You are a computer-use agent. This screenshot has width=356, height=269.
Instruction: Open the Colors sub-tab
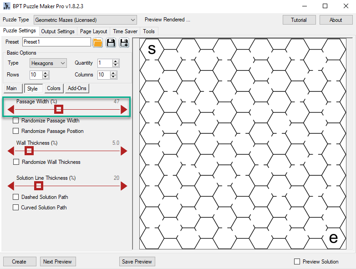click(x=53, y=88)
